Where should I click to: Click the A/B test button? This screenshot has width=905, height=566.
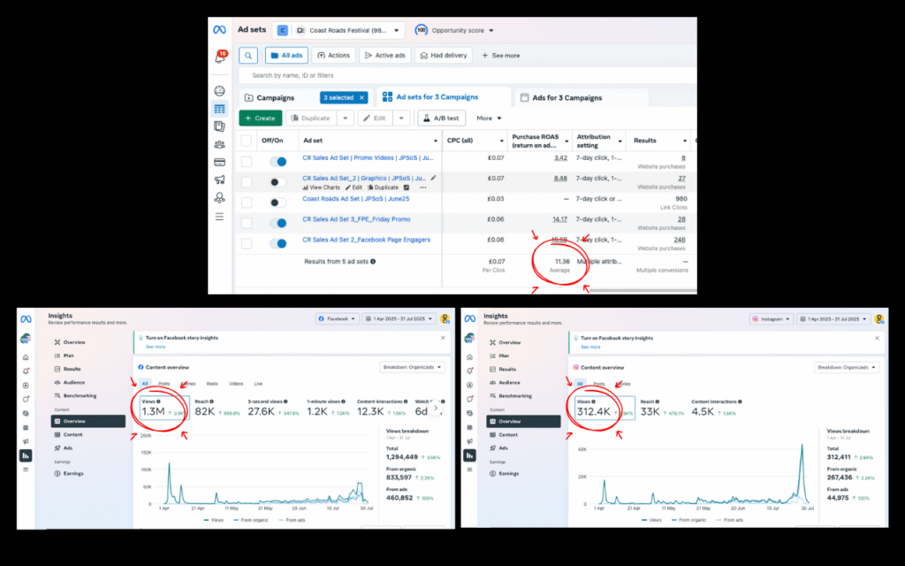coord(442,118)
